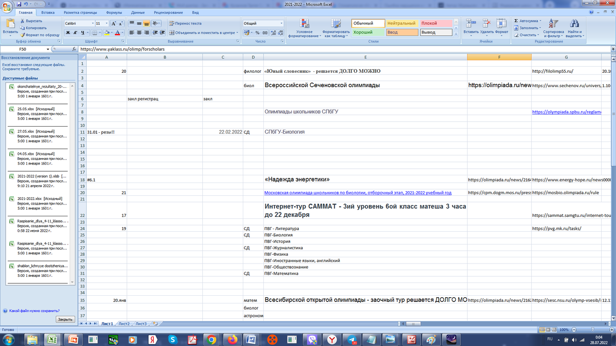Center cell text horizontally

point(139,32)
